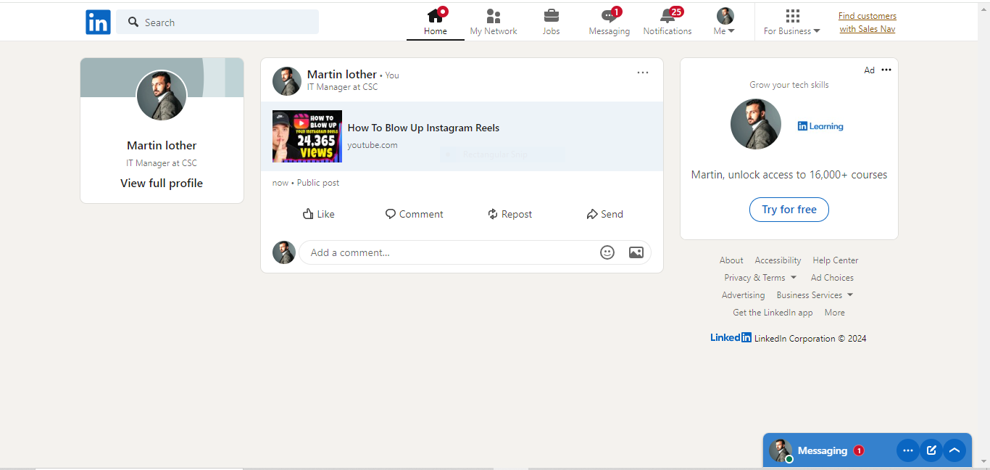Expand the Messaging panel chevron
990x470 pixels.
pyautogui.click(x=954, y=450)
